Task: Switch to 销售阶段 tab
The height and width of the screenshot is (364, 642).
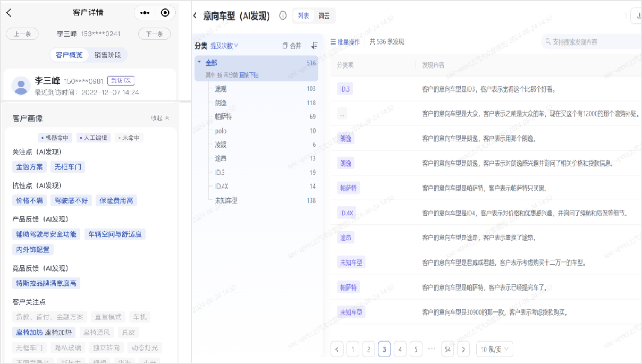Action: point(108,55)
